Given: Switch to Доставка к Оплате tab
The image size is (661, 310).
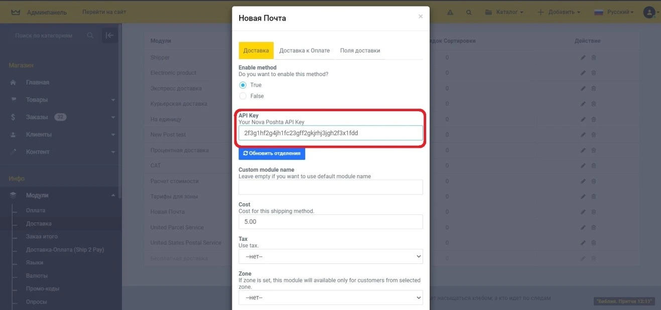Looking at the screenshot, I should click(304, 51).
